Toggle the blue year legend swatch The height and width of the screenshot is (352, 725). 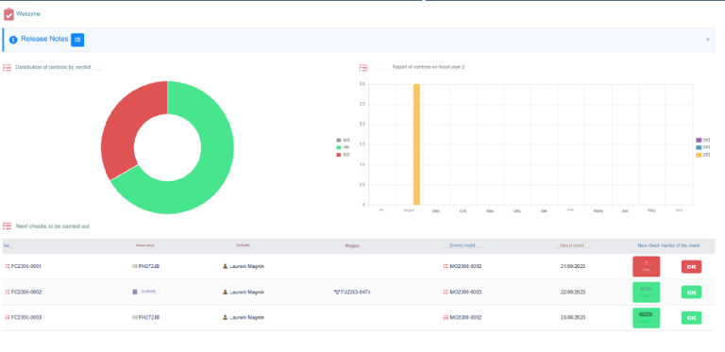pos(699,147)
